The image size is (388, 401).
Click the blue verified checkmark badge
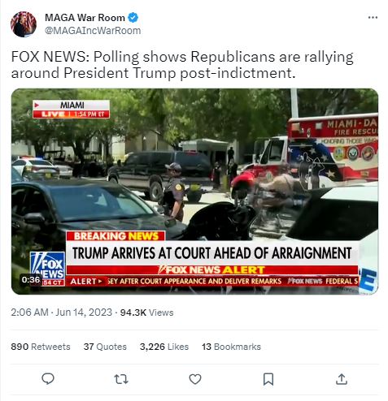[x=133, y=18]
